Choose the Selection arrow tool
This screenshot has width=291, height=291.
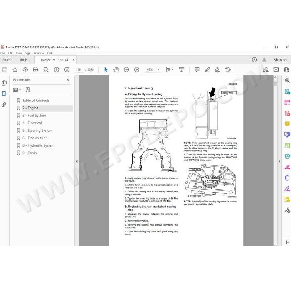click(x=106, y=69)
